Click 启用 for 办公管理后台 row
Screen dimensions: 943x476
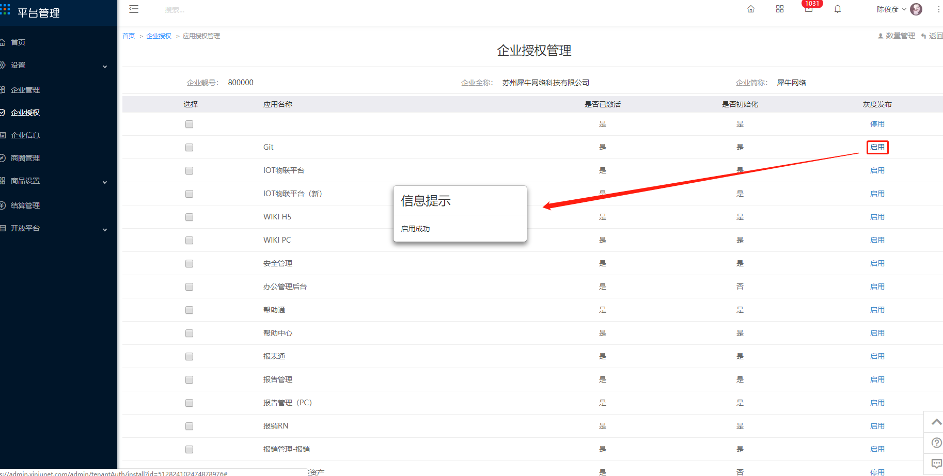pos(877,287)
